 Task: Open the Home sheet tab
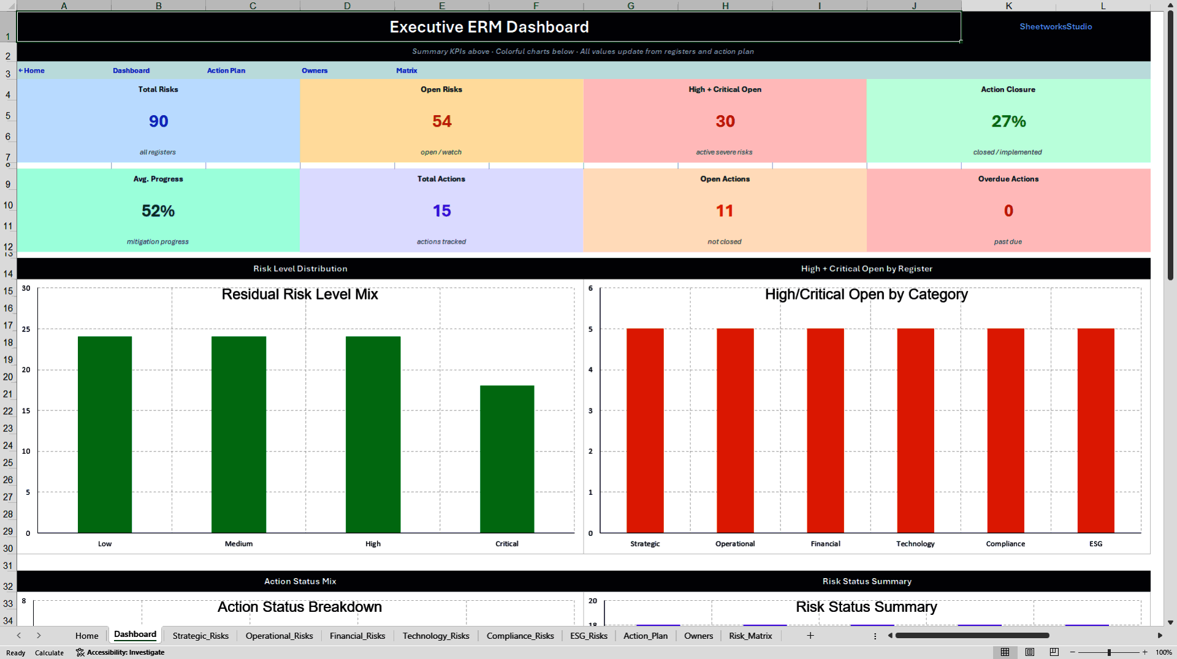pyautogui.click(x=86, y=636)
